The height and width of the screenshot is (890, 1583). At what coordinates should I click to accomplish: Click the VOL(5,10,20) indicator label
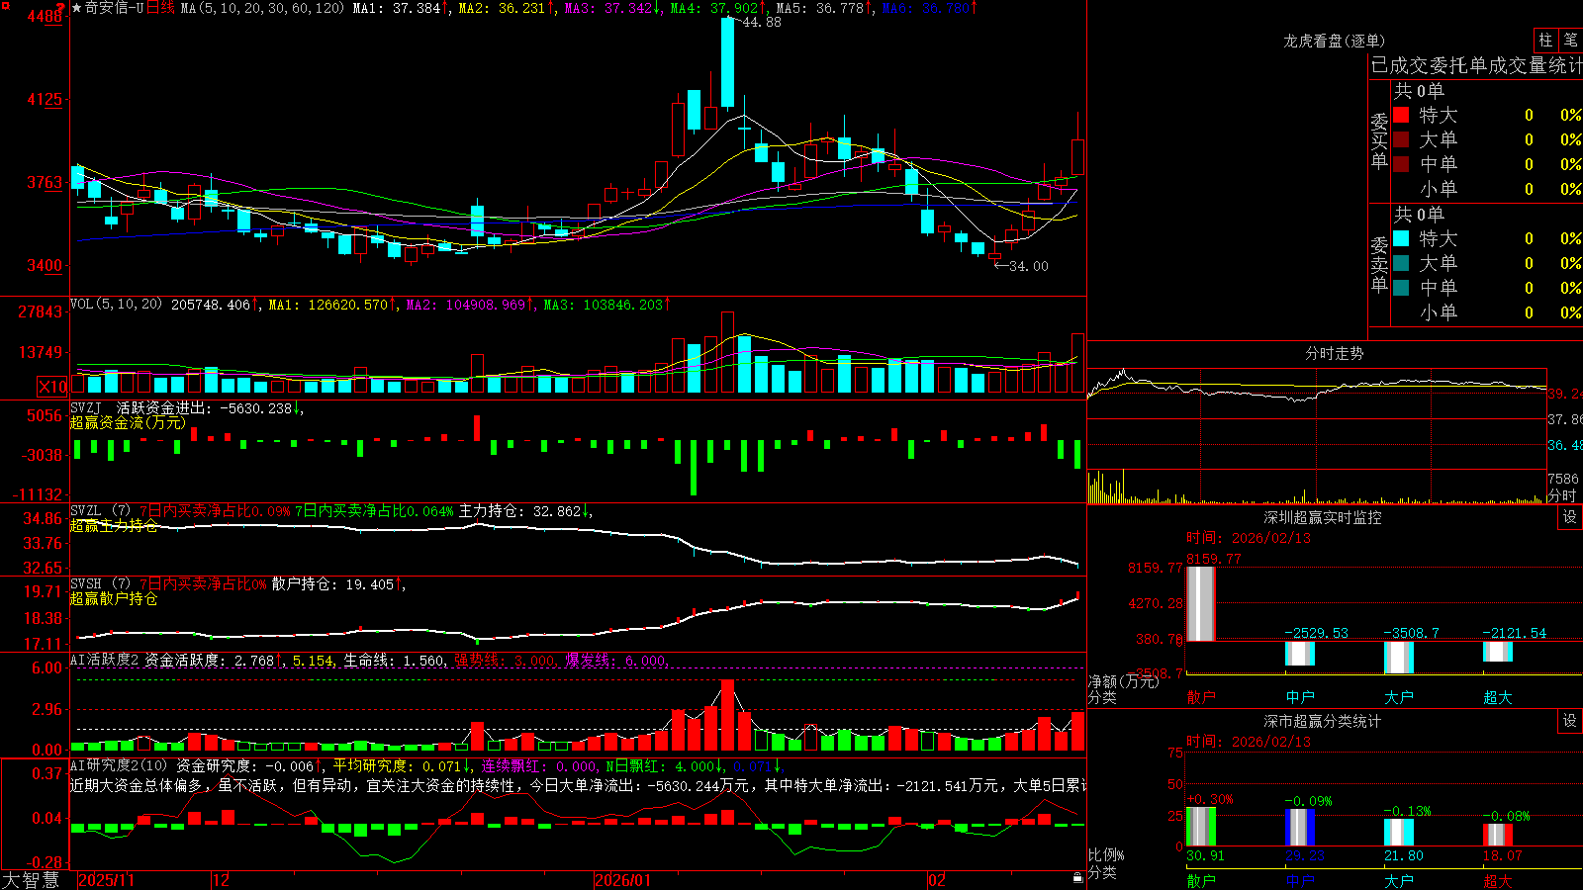(x=116, y=305)
